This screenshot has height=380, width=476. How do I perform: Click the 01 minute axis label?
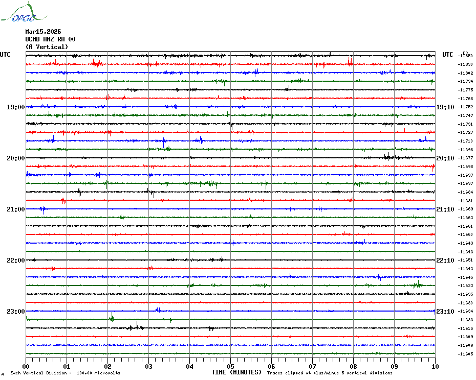click(67, 366)
